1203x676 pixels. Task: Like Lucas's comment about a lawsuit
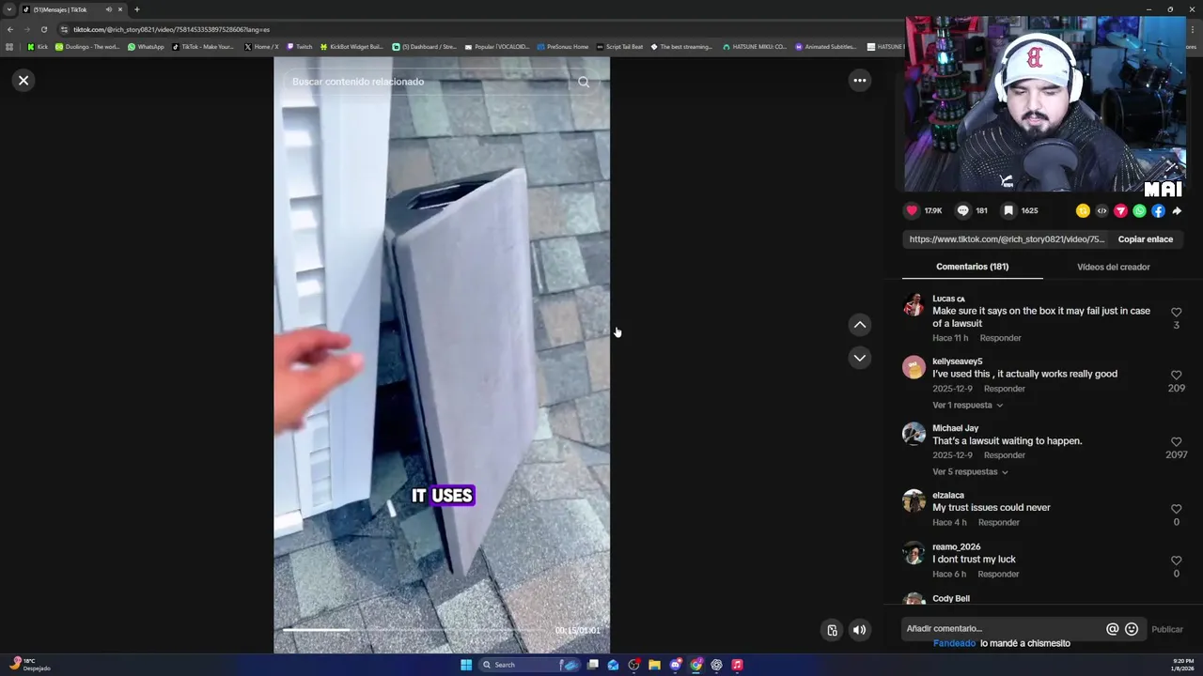(1176, 312)
